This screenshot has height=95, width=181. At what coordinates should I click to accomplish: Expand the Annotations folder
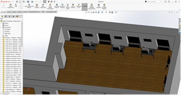click(1, 27)
